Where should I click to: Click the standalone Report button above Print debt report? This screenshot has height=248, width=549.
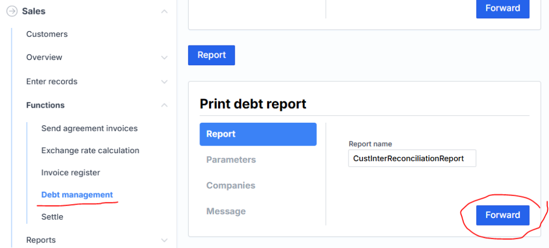[x=211, y=55]
